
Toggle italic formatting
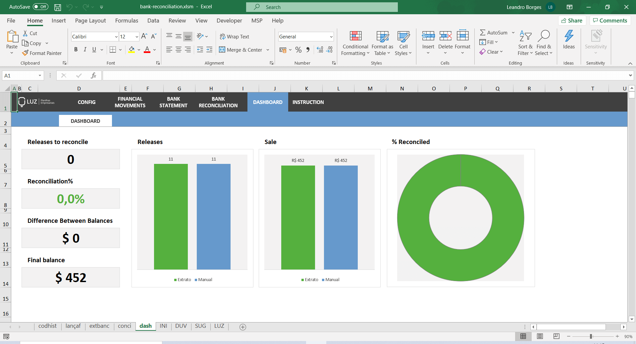[85, 49]
